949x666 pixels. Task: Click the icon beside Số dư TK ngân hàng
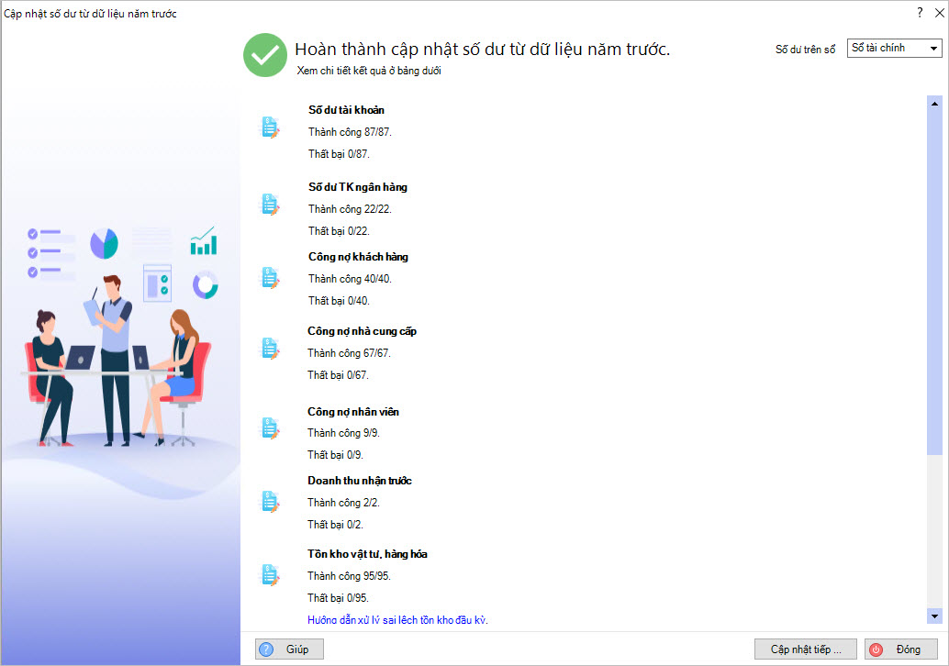pos(270,204)
